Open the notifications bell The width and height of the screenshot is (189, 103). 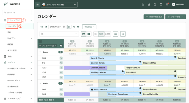(167, 5)
